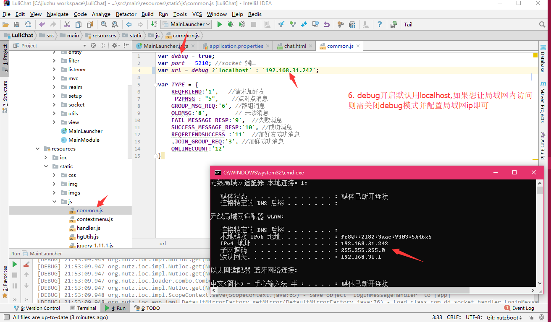Click the Help question mark icon
Image resolution: width=551 pixels, height=322 pixels.
[x=380, y=24]
